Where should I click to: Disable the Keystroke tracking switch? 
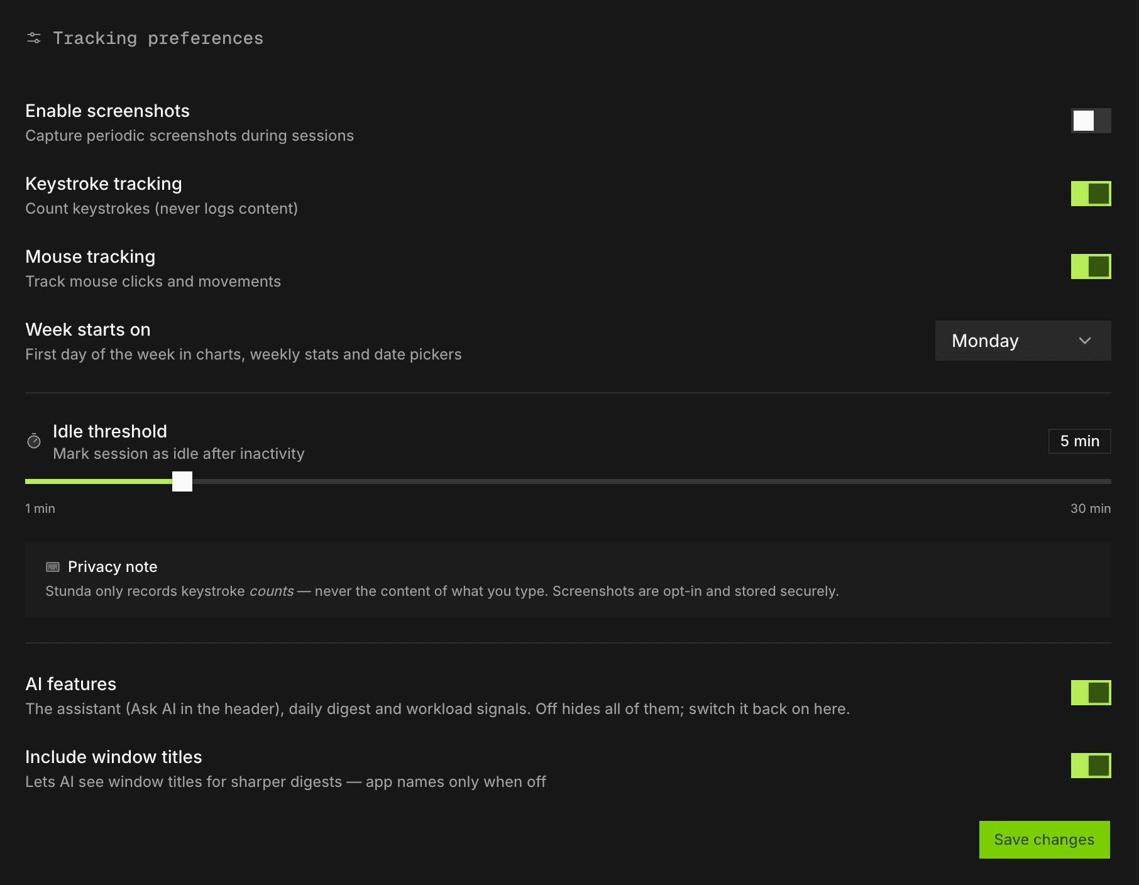tap(1091, 194)
